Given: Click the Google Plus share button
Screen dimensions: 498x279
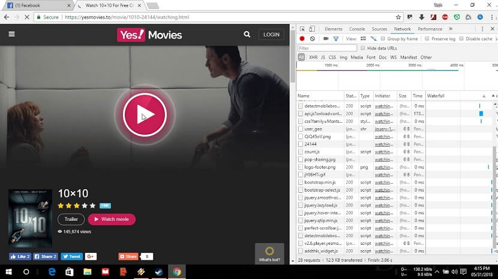Looking at the screenshot, I should 91,256.
